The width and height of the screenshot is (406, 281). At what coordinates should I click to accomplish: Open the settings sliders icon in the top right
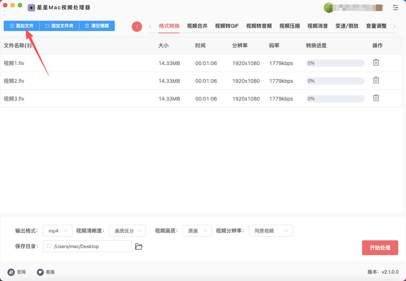point(396,7)
